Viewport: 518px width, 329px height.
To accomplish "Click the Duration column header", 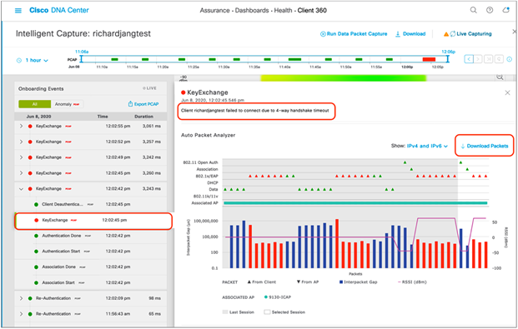I will click(x=143, y=117).
